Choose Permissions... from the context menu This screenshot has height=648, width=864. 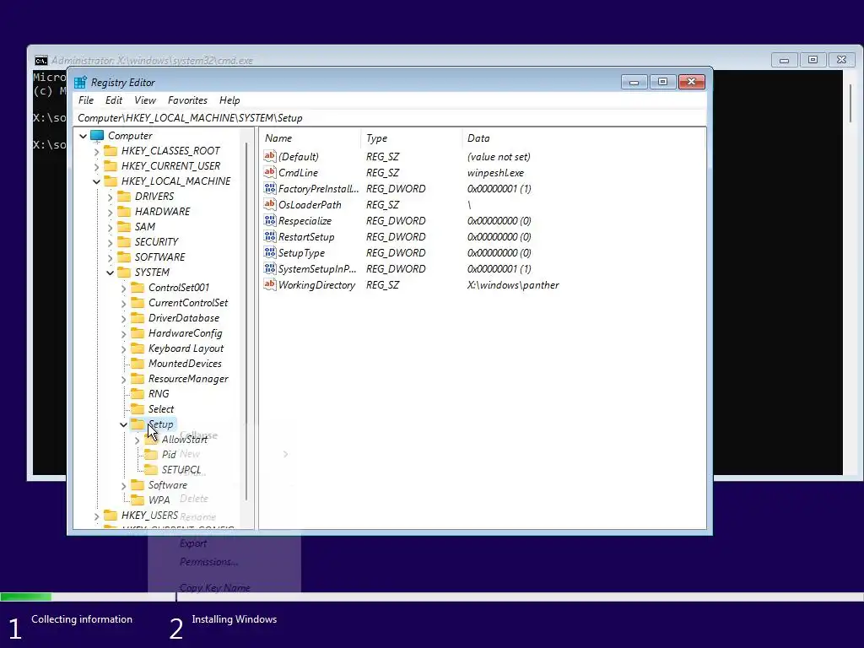[209, 562]
